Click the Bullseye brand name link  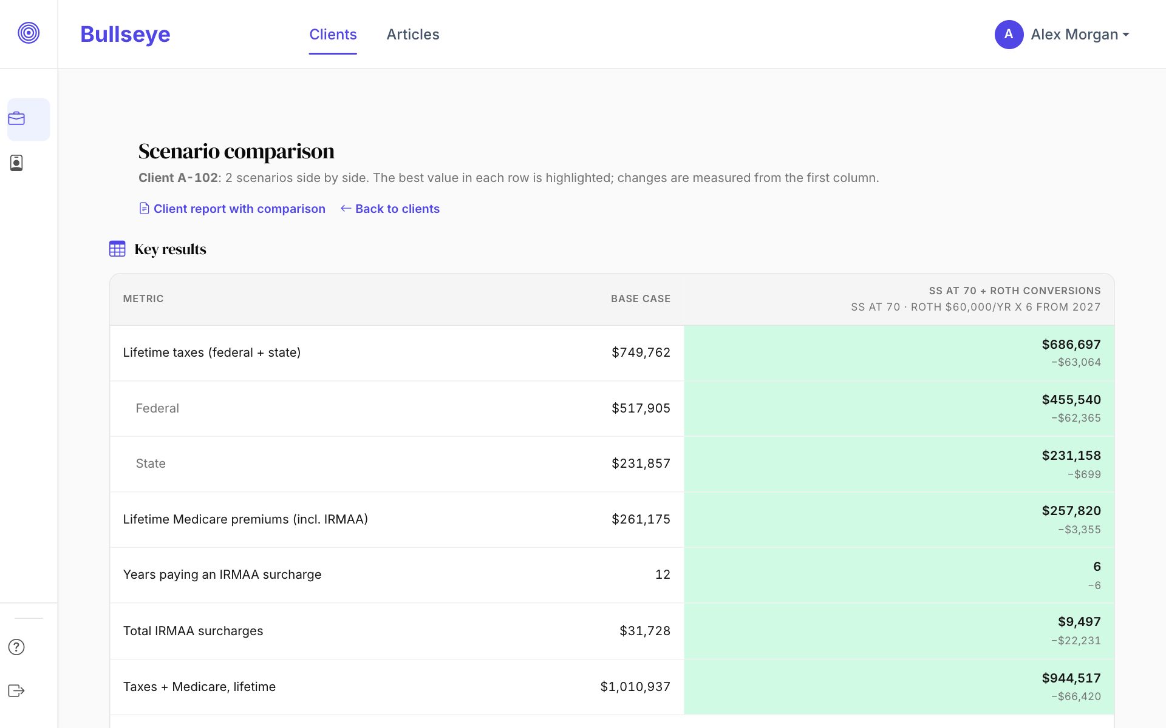(x=125, y=35)
